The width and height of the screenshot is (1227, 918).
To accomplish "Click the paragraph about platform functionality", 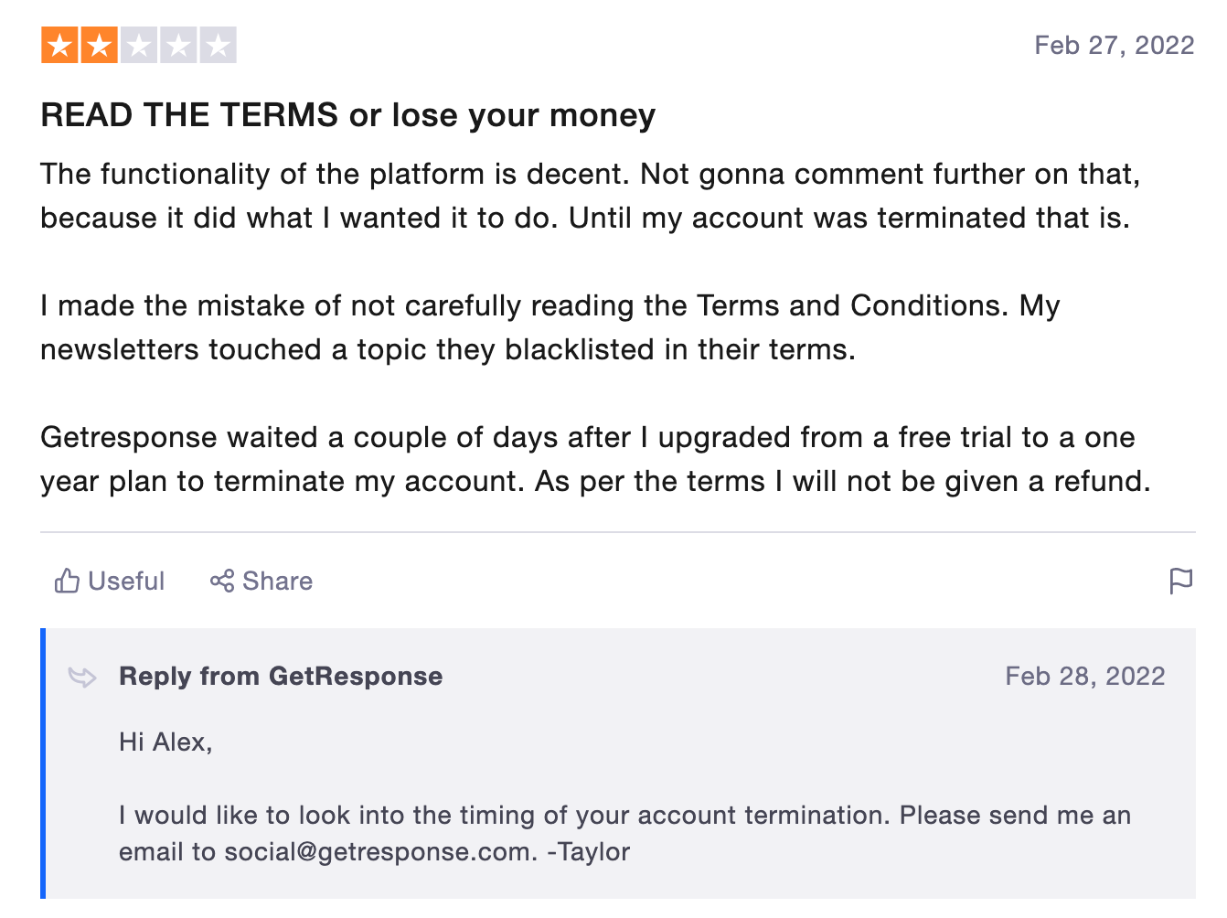I will [x=591, y=196].
